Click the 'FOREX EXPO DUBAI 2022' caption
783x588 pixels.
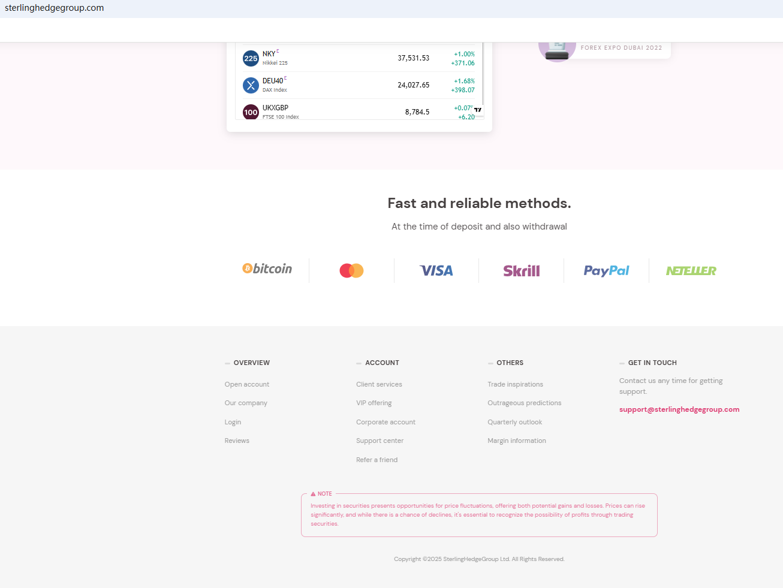point(621,48)
